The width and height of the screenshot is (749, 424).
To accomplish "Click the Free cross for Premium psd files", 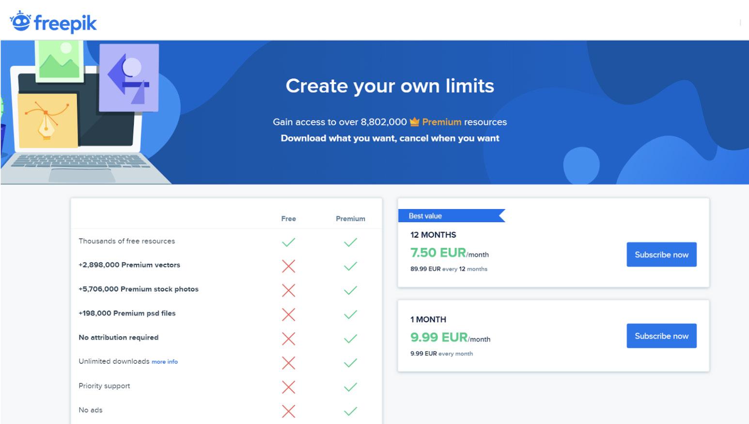I will point(289,314).
